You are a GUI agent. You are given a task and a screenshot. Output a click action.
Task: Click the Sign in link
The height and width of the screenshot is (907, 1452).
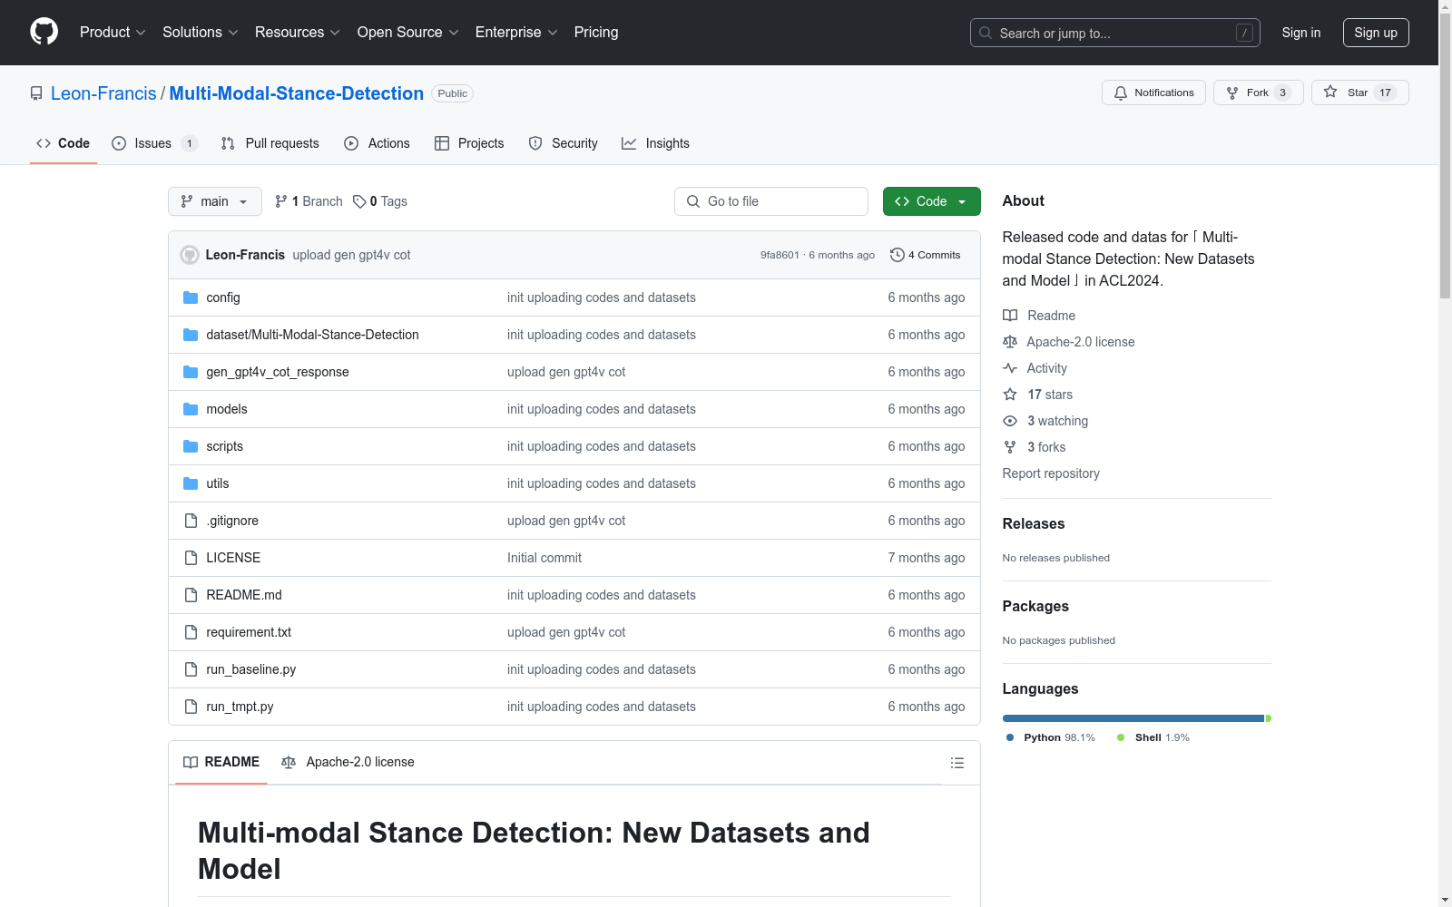(x=1301, y=33)
